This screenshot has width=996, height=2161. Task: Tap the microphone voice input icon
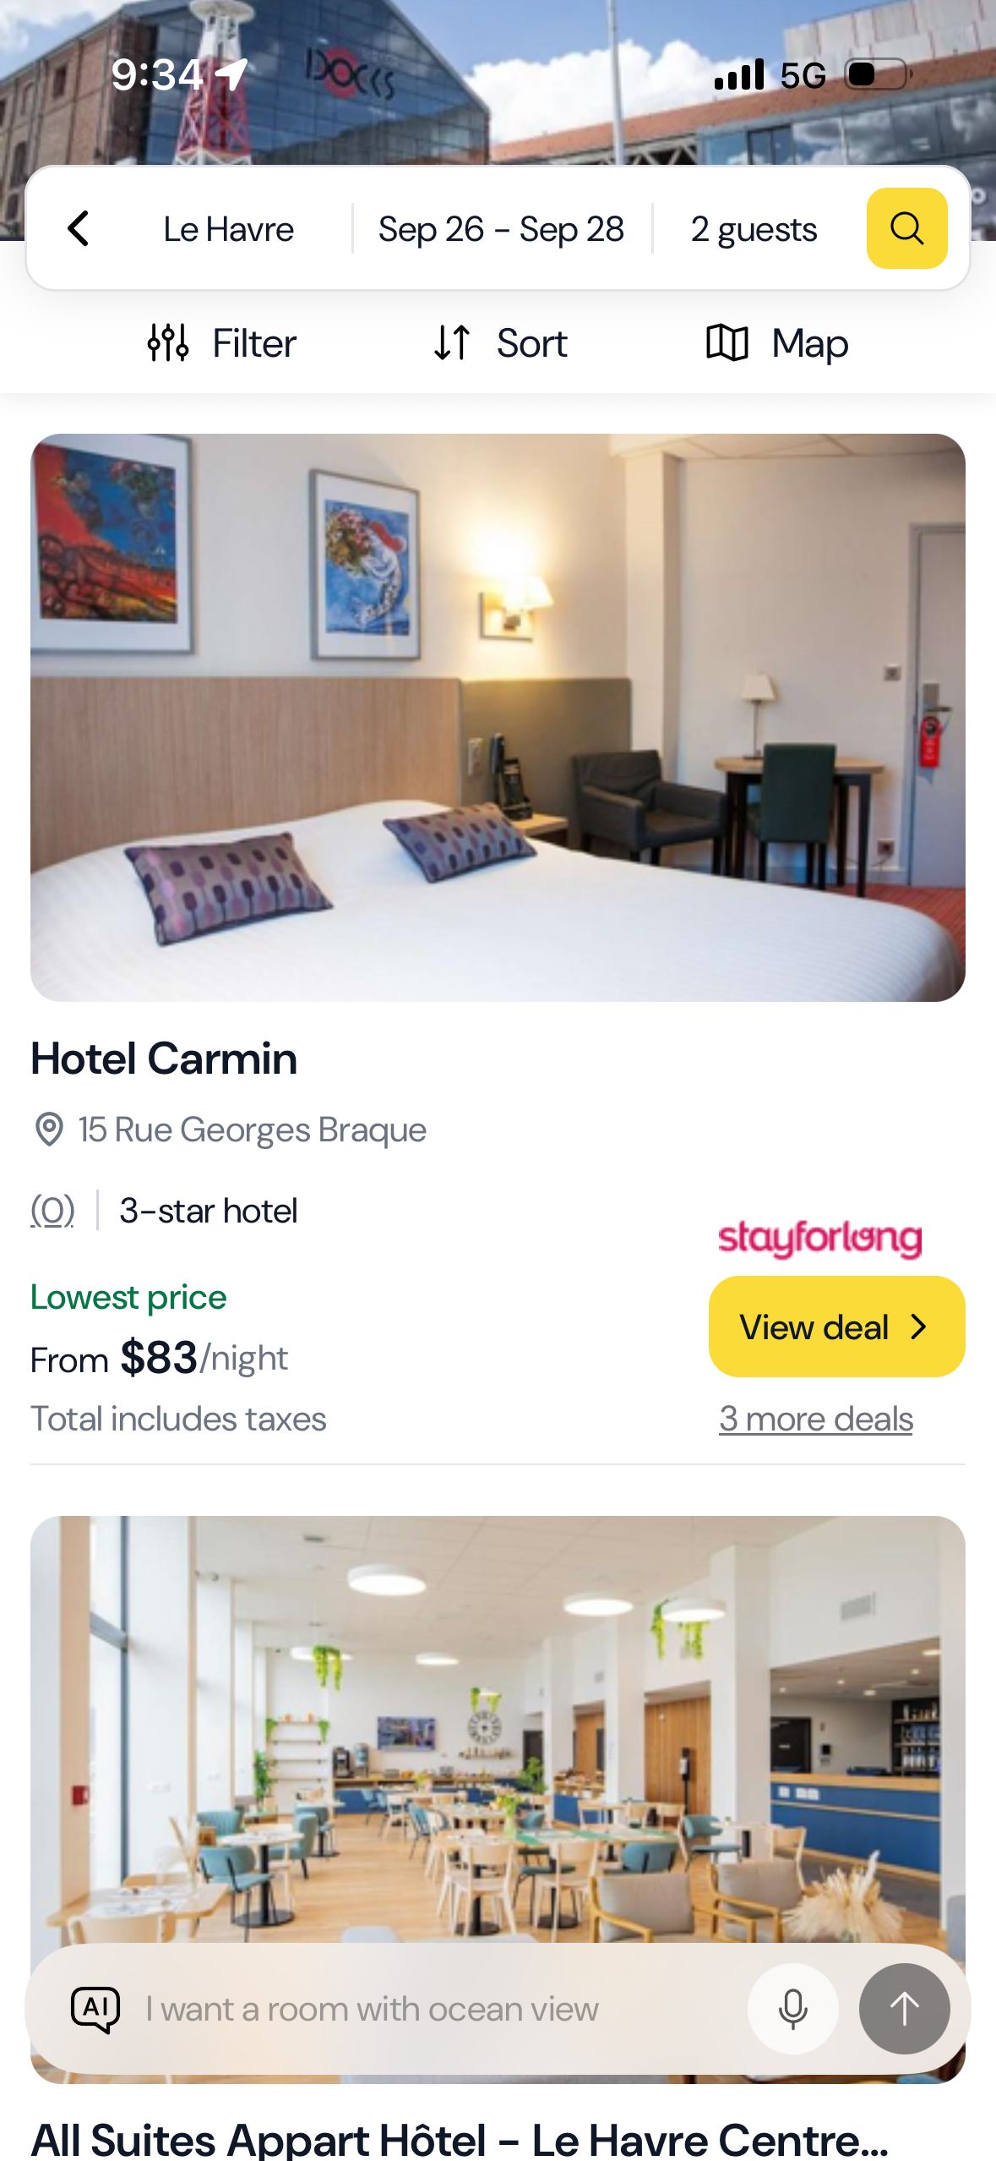point(792,2009)
